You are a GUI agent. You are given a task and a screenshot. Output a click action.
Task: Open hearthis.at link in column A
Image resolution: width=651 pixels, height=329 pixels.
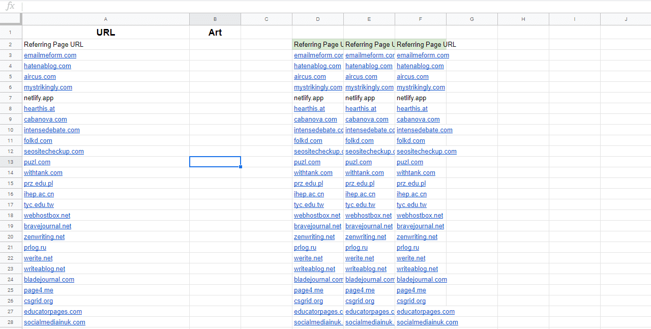(x=39, y=108)
